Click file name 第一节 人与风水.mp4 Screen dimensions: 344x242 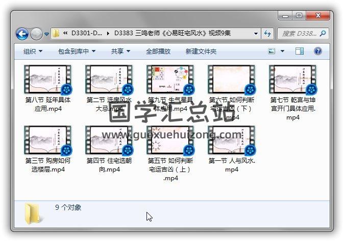click(x=231, y=165)
